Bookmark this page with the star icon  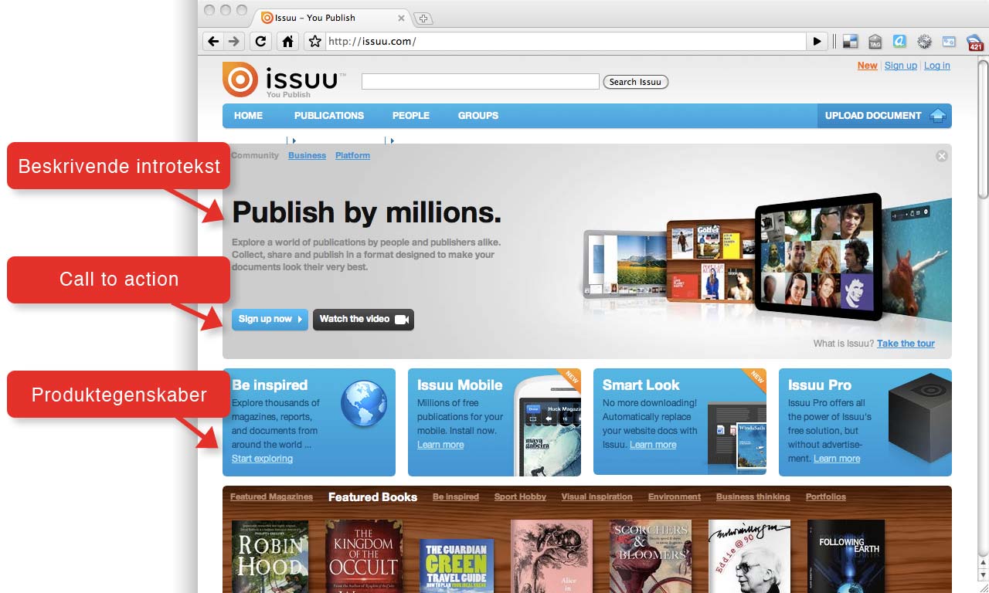click(314, 42)
